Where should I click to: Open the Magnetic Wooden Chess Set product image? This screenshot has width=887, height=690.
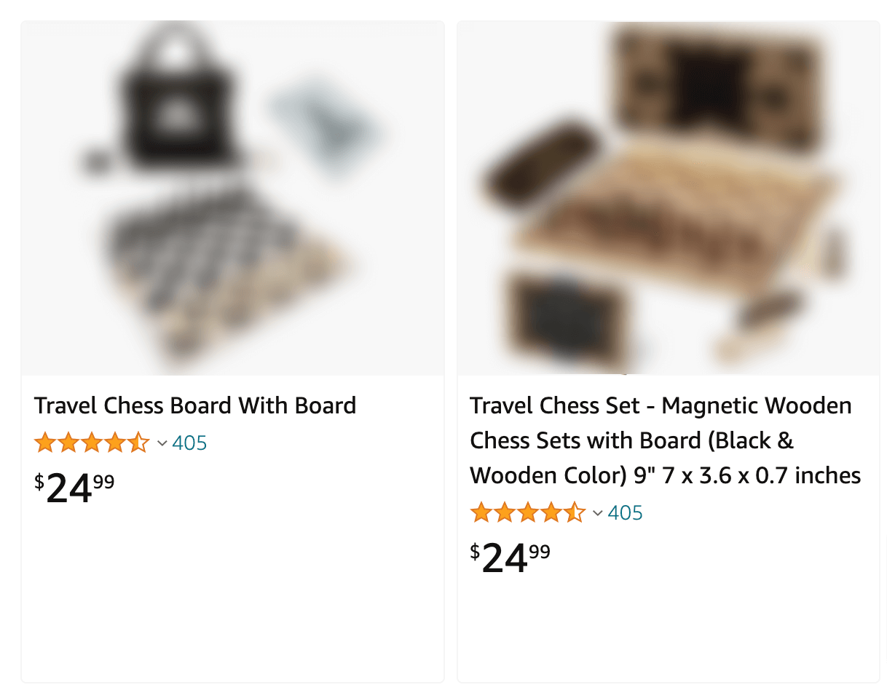[x=668, y=198]
